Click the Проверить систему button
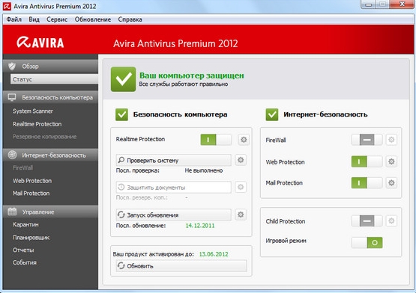 pyautogui.click(x=173, y=160)
